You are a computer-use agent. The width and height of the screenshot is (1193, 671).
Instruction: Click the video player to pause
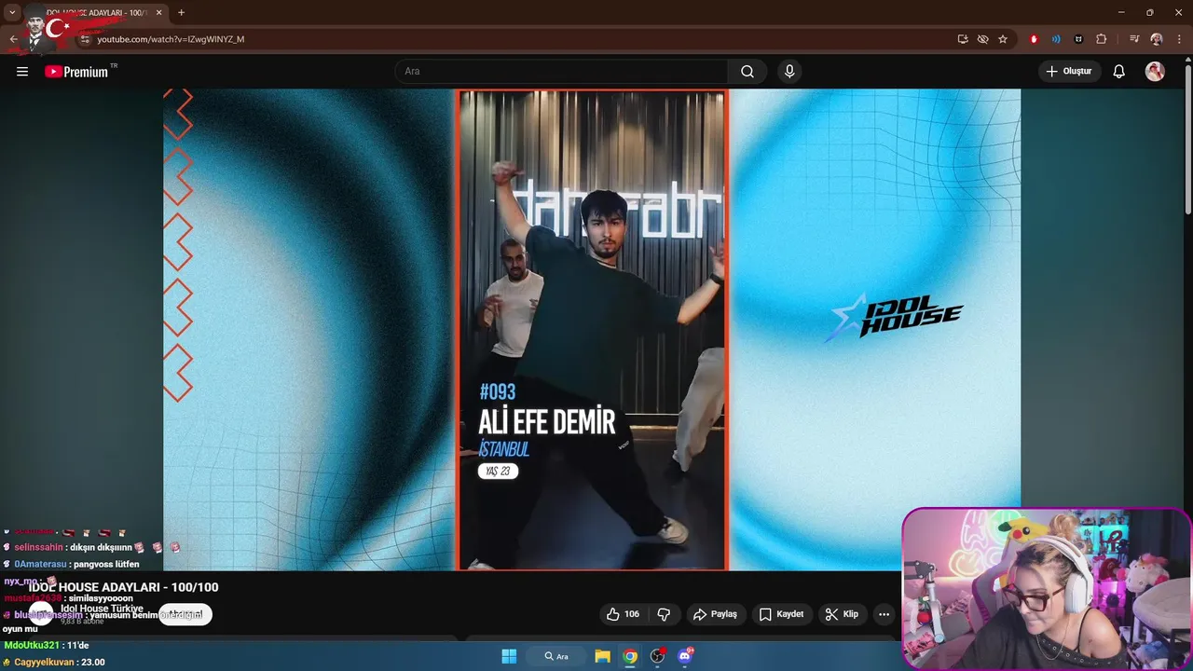[x=592, y=329]
